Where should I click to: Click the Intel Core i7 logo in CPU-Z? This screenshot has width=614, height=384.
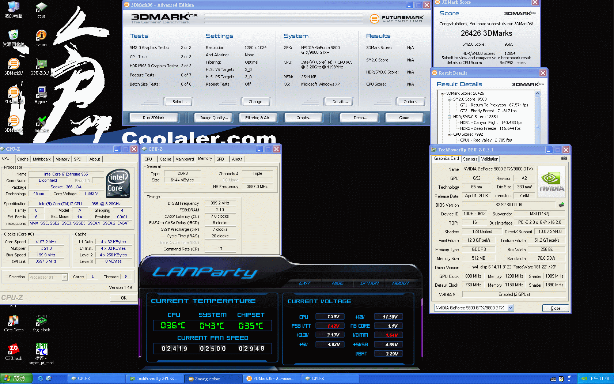point(118,183)
